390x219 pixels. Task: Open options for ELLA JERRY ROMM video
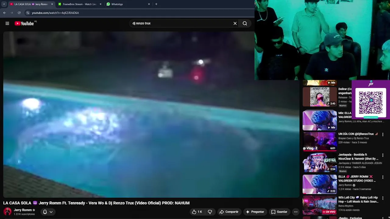tap(383, 177)
